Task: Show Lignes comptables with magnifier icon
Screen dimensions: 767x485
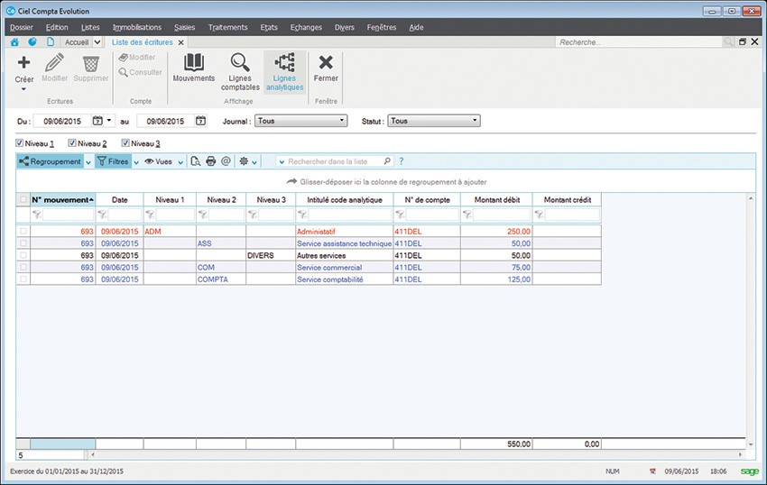Action: coord(240,62)
